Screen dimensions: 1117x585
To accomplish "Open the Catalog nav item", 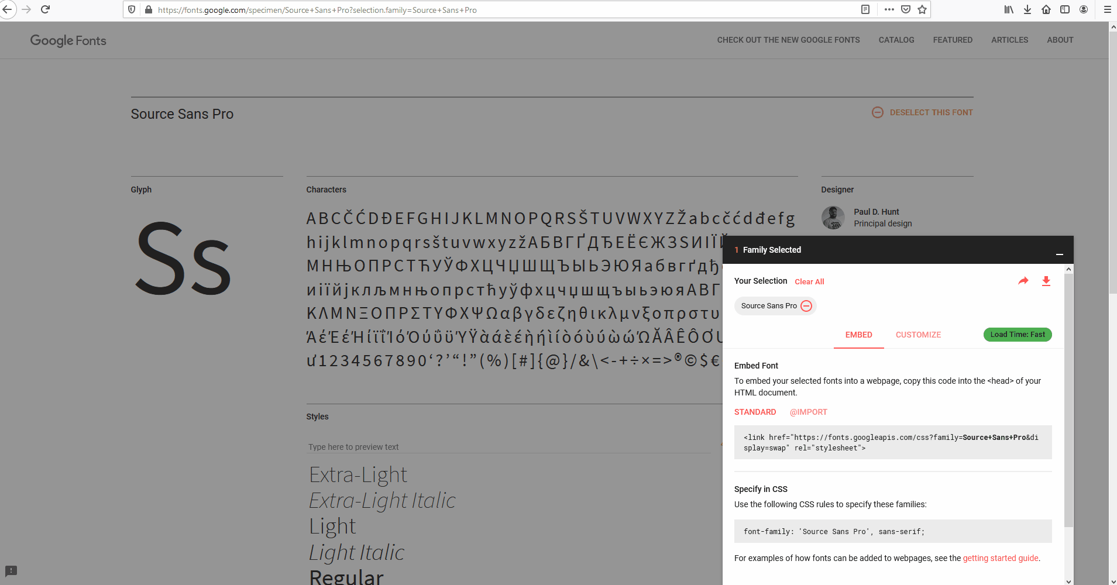I will [896, 40].
